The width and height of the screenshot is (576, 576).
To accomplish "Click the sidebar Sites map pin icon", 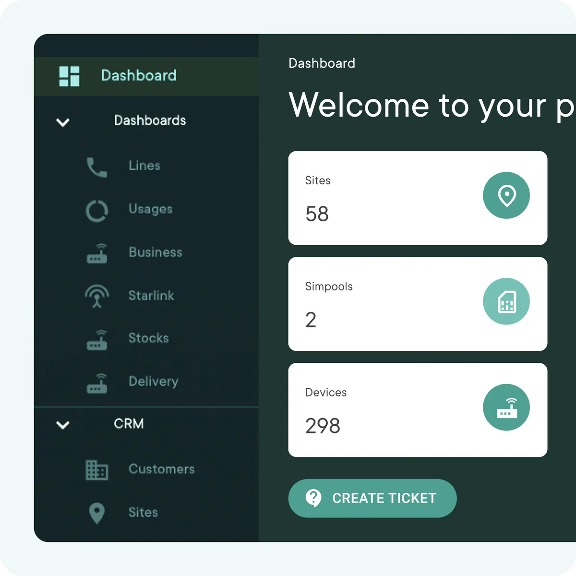I will (97, 514).
